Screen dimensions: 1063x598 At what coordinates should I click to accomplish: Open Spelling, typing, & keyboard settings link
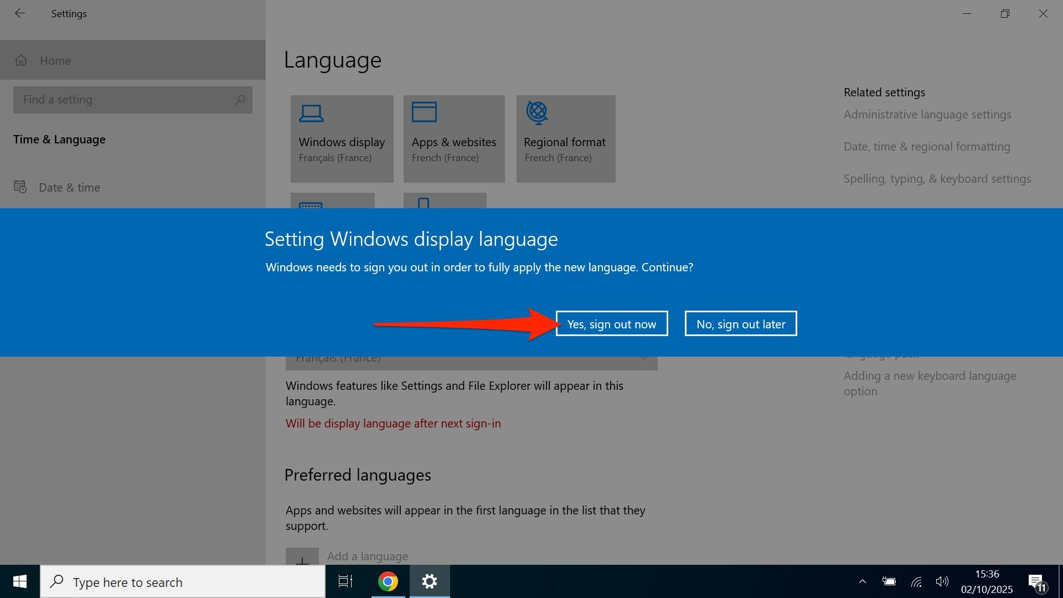click(937, 179)
